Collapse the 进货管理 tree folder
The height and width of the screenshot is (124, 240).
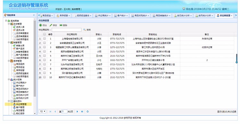coord(9,24)
